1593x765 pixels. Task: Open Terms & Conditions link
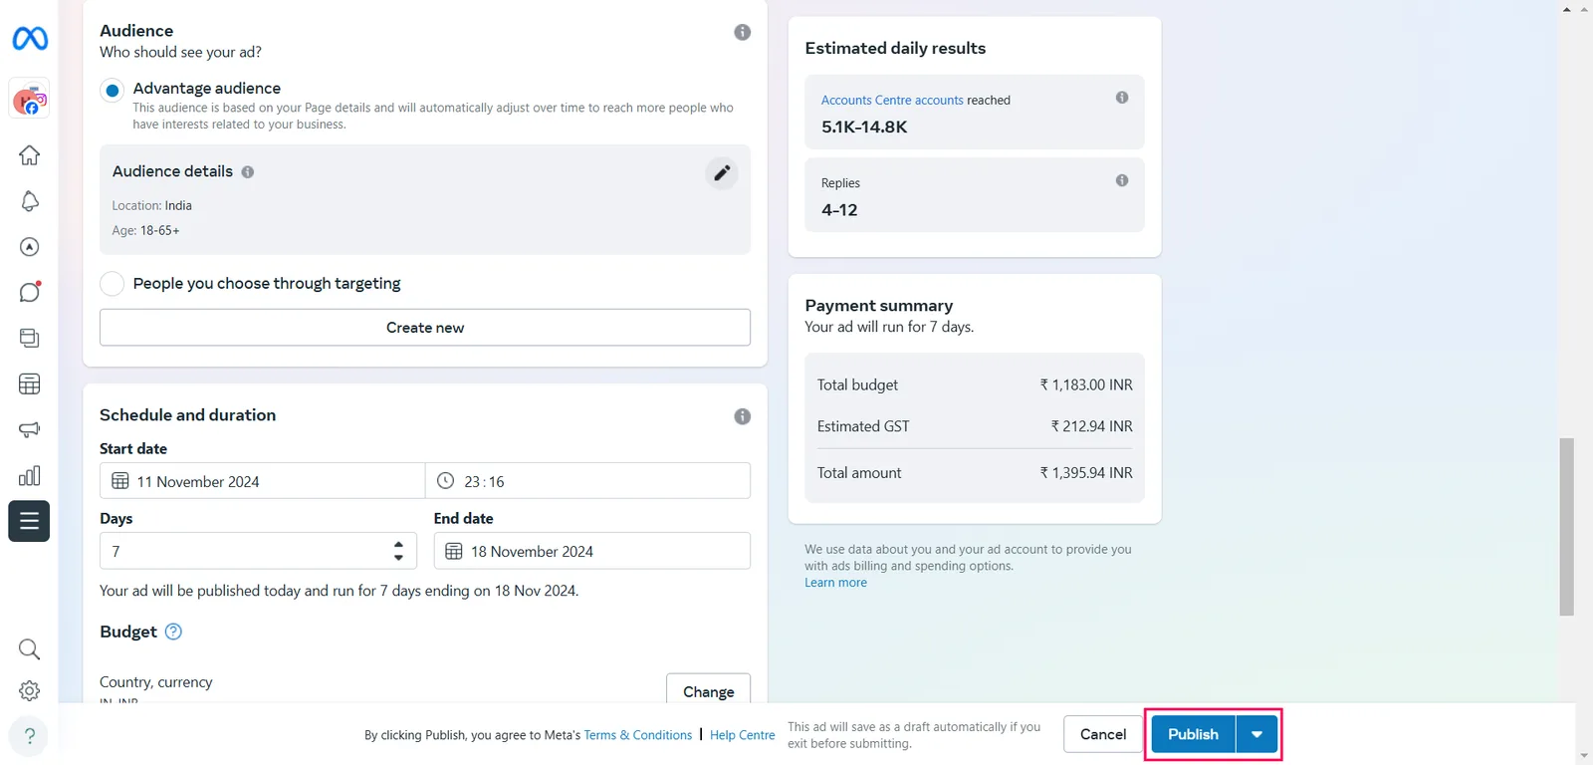[638, 735]
